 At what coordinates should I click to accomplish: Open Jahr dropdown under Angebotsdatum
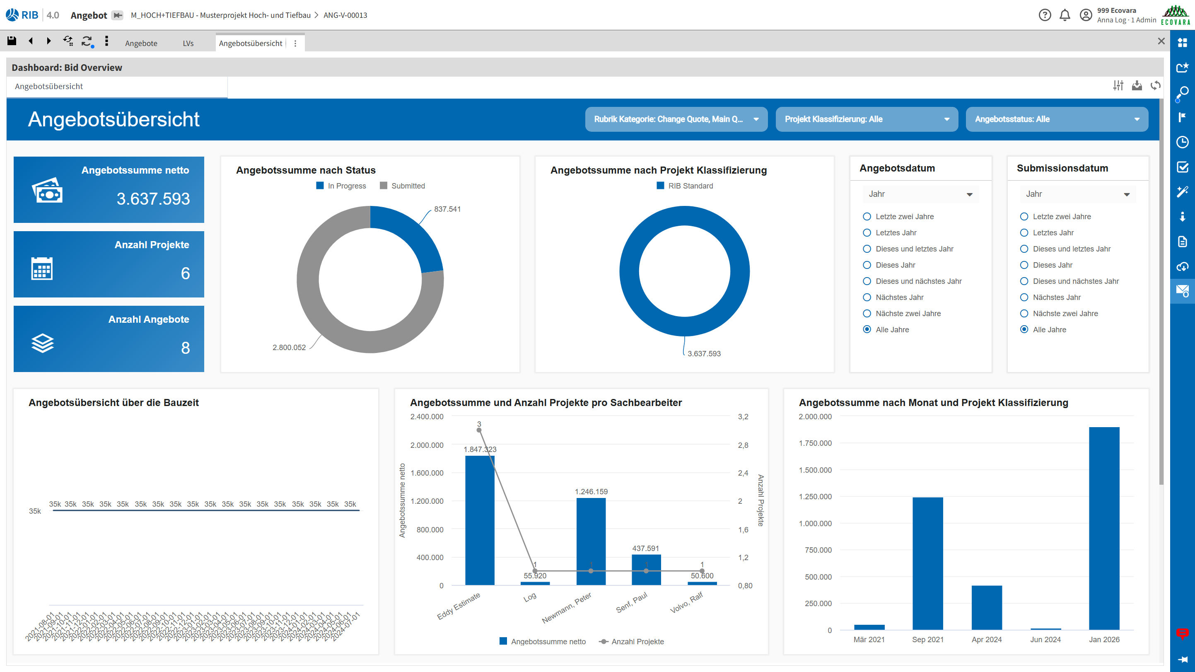click(920, 194)
